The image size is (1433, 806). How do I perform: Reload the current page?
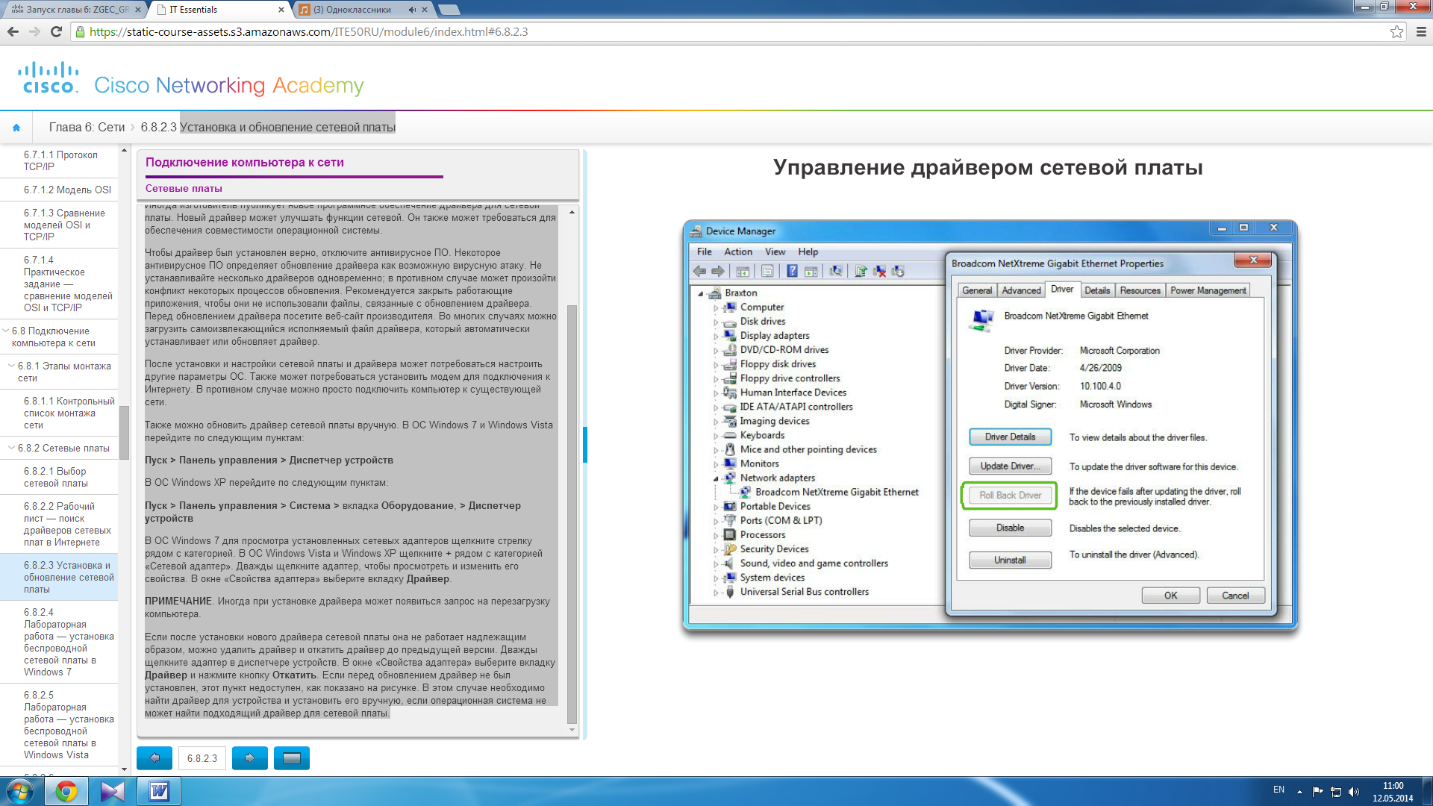[56, 31]
